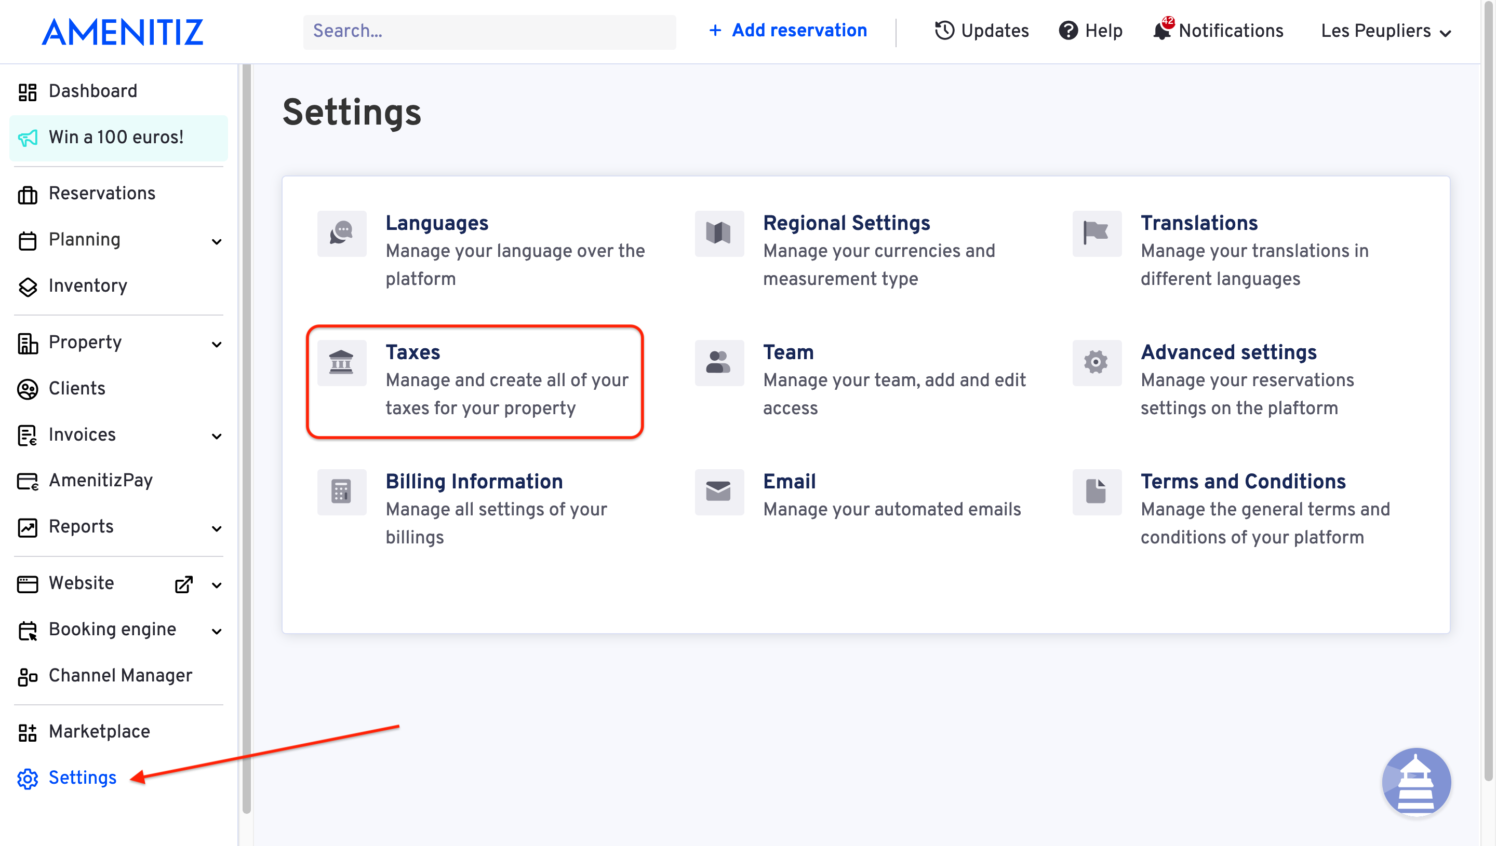The image size is (1496, 846).
Task: Click the Email envelope icon
Action: (x=718, y=492)
